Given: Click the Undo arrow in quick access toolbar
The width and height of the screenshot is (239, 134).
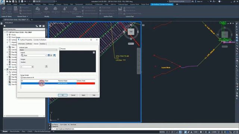Looking at the screenshot, I should [25, 1].
